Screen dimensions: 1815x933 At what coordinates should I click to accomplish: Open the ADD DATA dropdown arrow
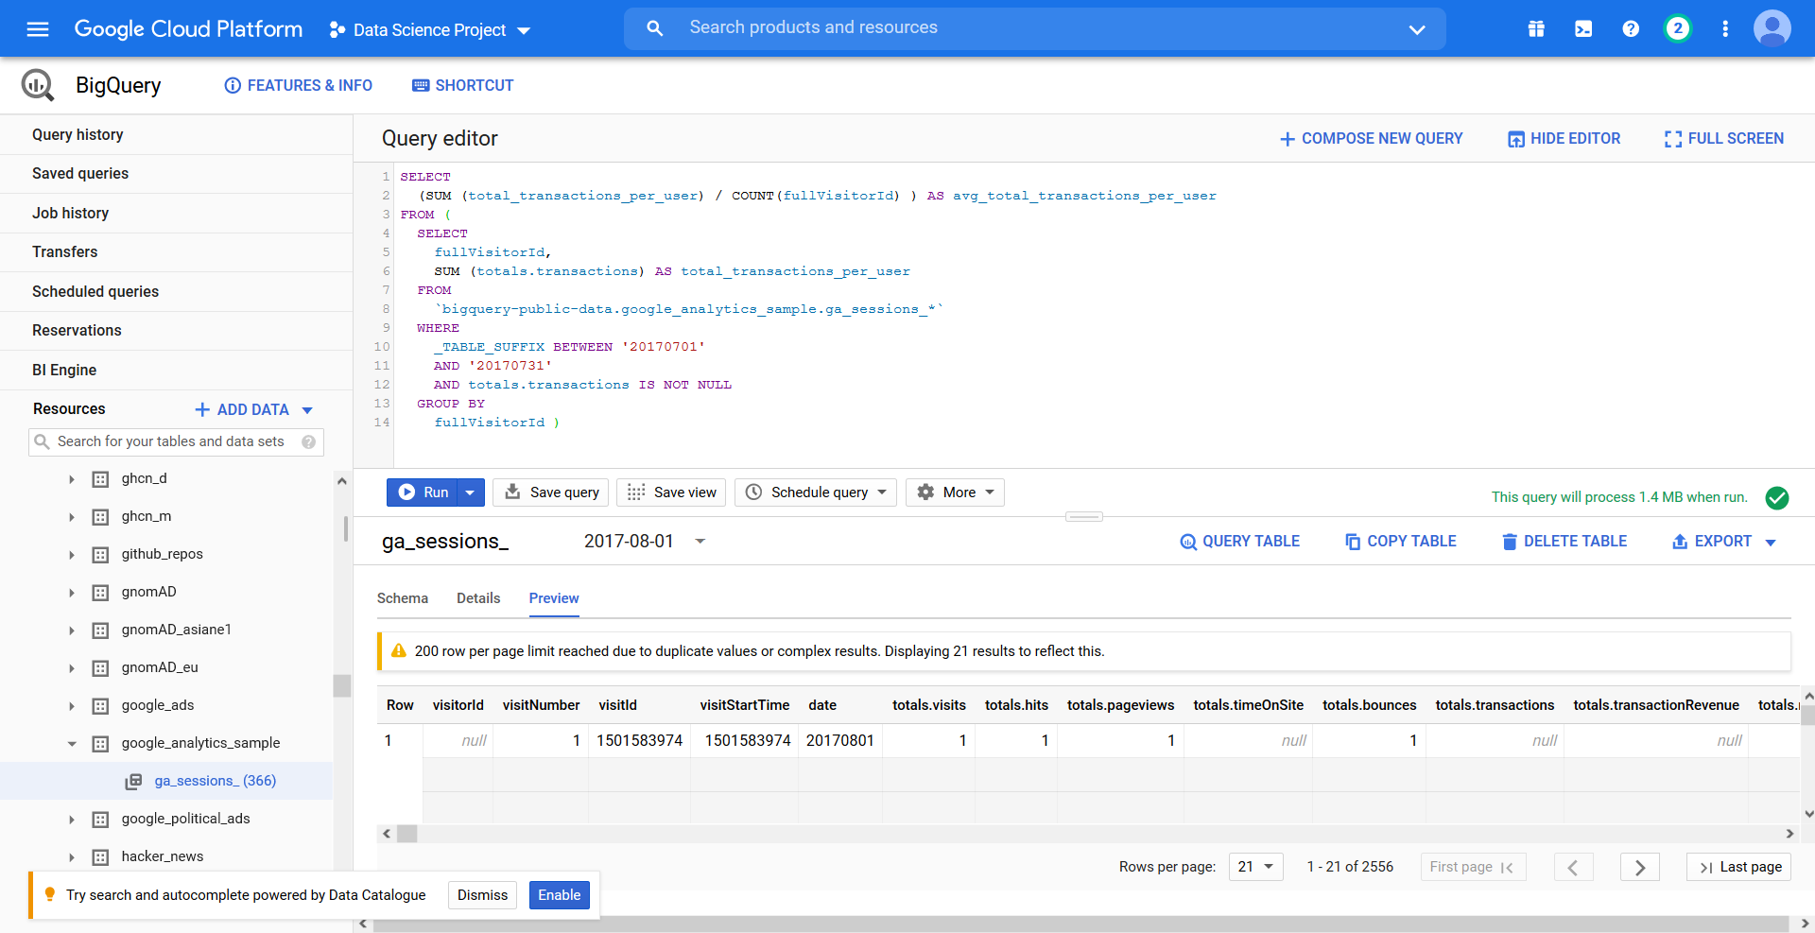click(x=307, y=409)
